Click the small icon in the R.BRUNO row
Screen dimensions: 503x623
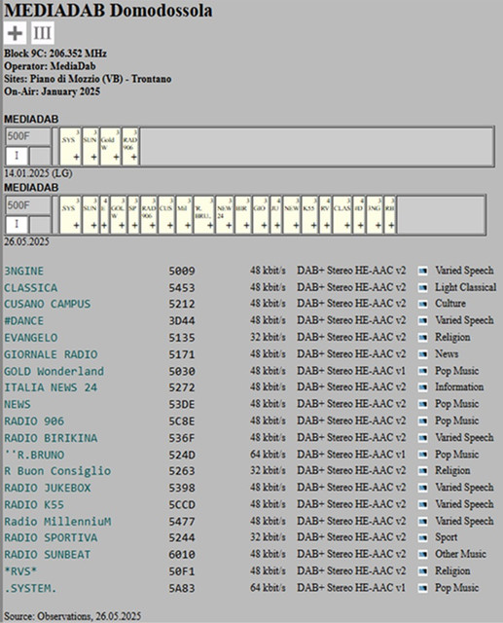pos(423,455)
